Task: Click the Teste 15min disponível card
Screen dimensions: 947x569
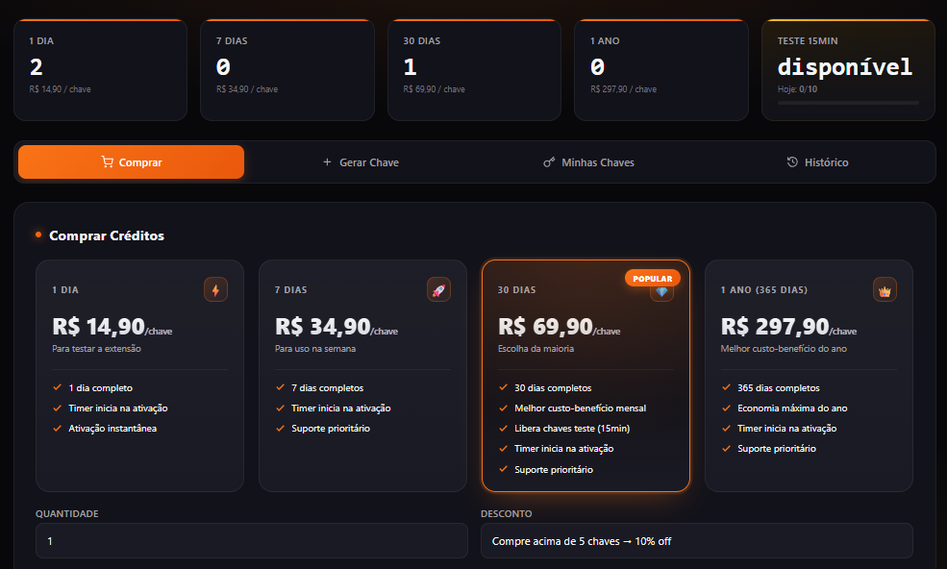Action: [x=849, y=70]
